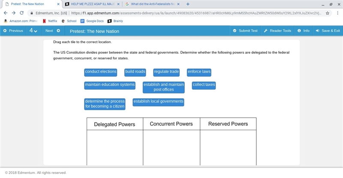The width and height of the screenshot is (343, 178).
Task: Click the Delegated Powers column header
Action: click(x=114, y=124)
